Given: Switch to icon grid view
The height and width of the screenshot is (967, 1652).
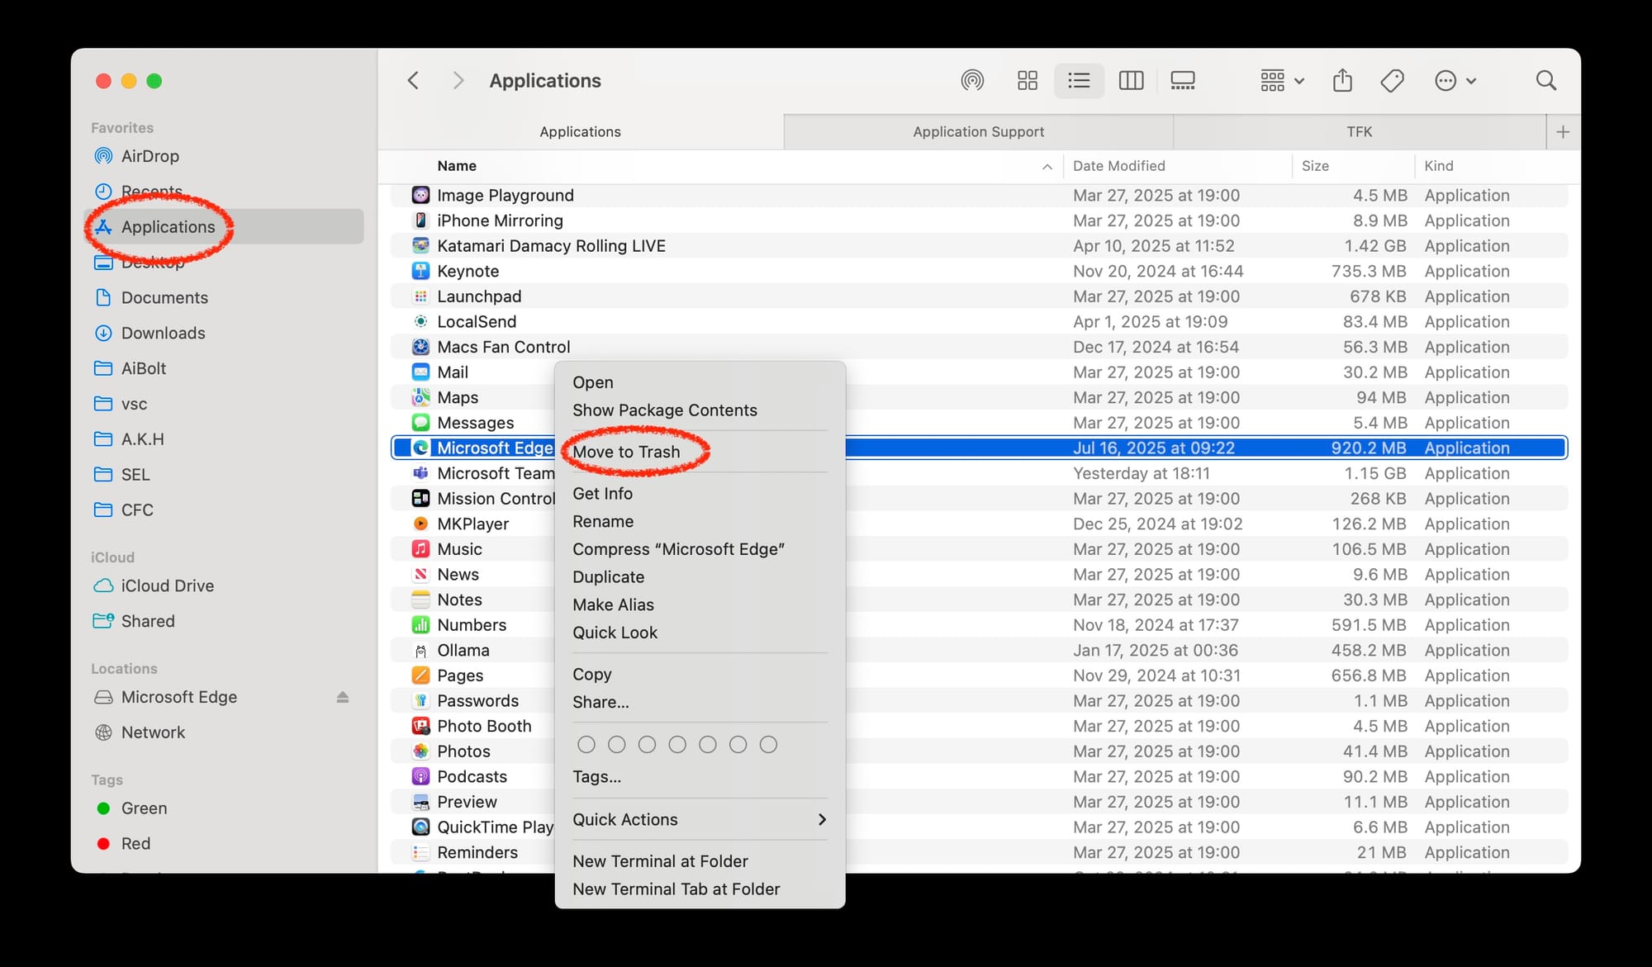Looking at the screenshot, I should [1027, 80].
